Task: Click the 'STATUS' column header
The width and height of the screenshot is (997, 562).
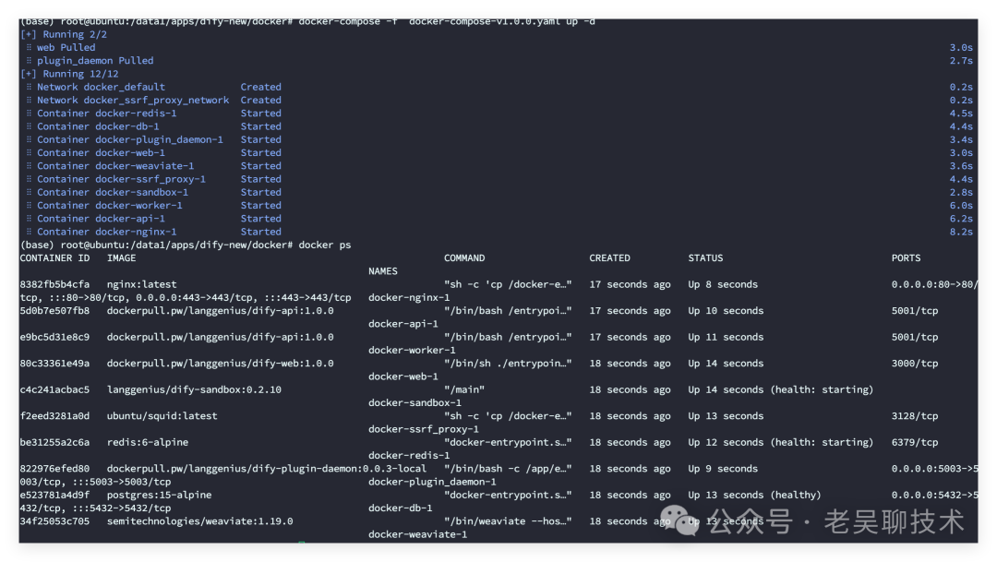Action: (706, 258)
